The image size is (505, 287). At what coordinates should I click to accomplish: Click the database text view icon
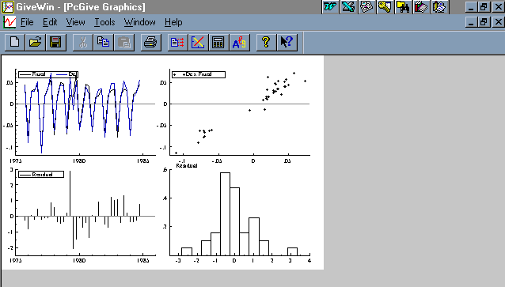coord(177,42)
